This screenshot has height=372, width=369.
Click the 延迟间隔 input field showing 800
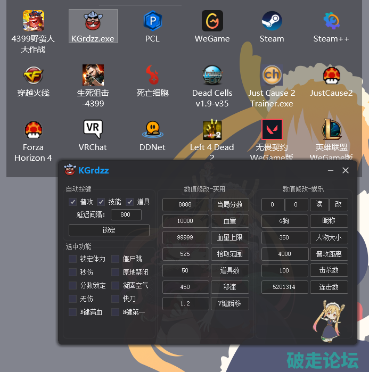coord(126,215)
